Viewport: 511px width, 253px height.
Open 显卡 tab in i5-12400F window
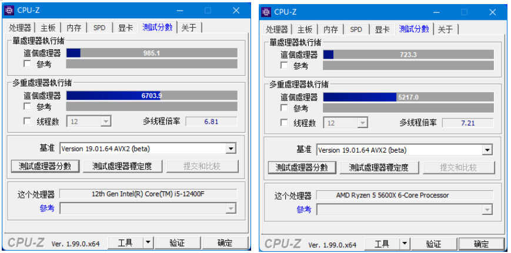pos(125,28)
